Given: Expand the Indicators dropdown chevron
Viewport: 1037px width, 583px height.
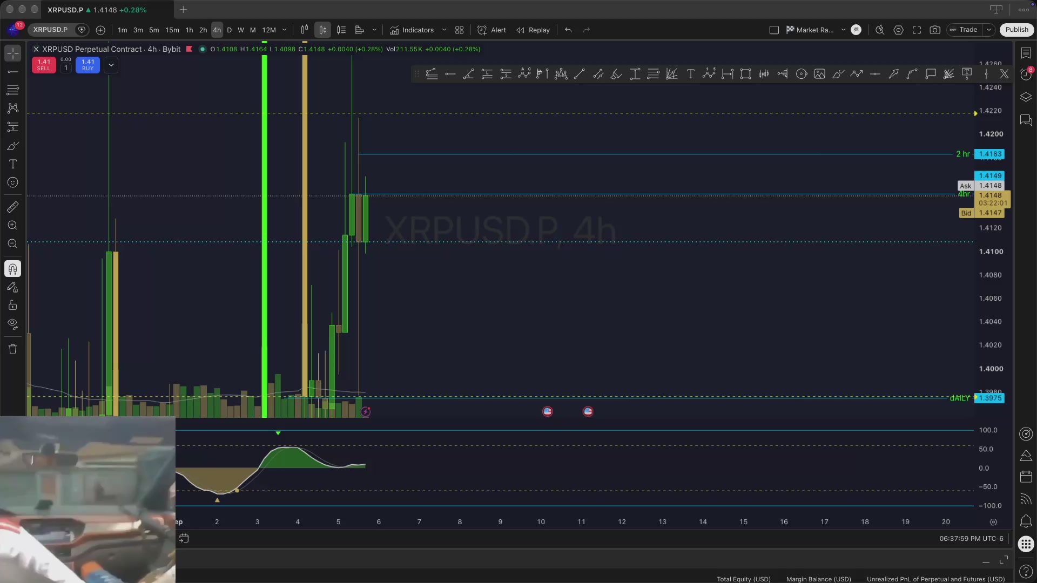Looking at the screenshot, I should [444, 30].
